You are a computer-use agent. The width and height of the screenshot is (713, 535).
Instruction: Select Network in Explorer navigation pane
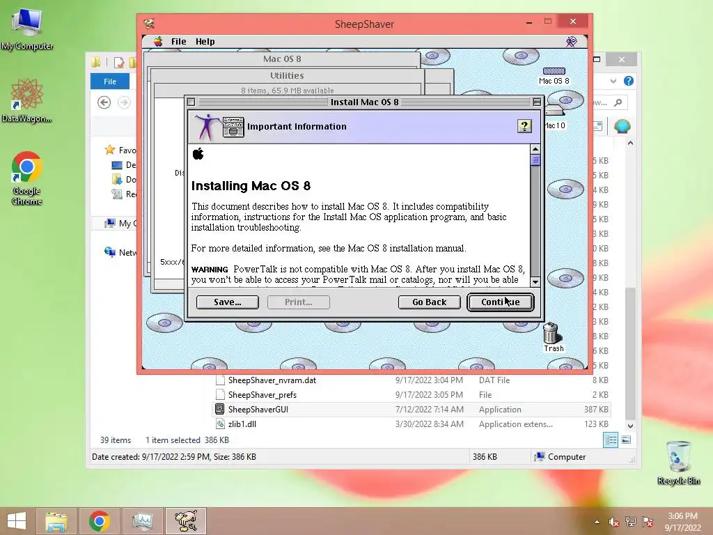tap(120, 252)
